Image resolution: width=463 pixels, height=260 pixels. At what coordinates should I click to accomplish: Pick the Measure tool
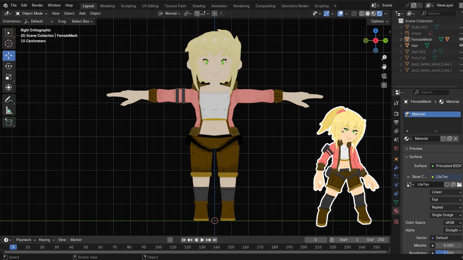point(9,111)
